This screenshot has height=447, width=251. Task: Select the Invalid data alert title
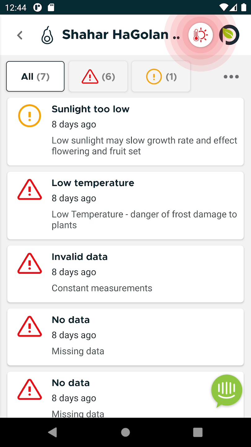[80, 257]
